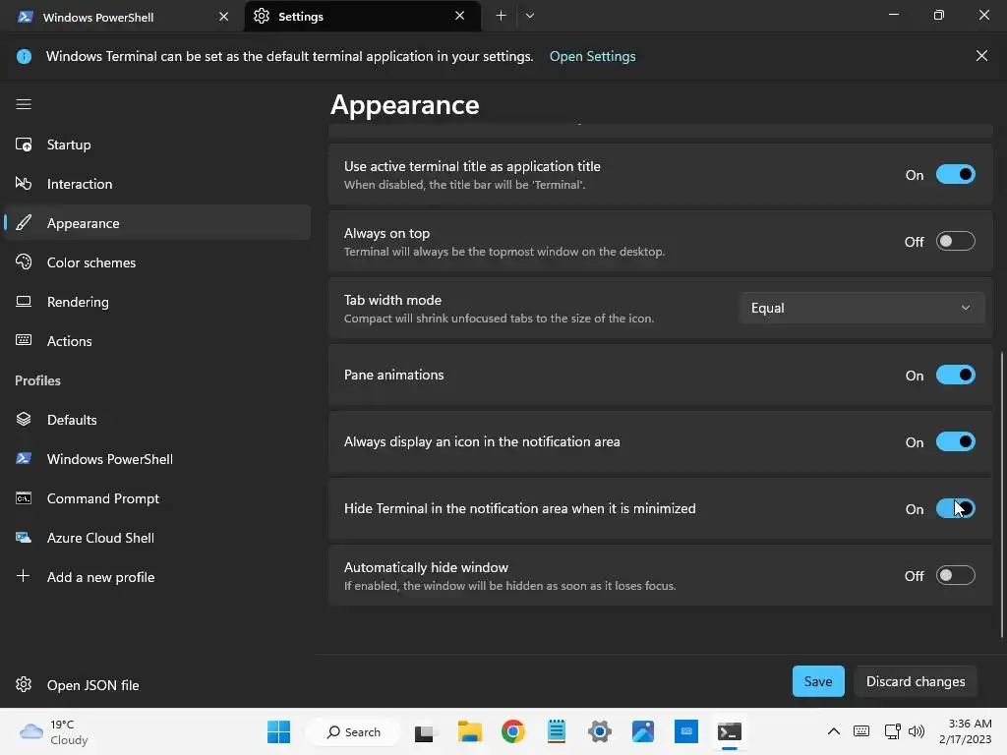Open weather widget showing 19°C Cloudy
The image size is (1007, 755).
click(54, 731)
